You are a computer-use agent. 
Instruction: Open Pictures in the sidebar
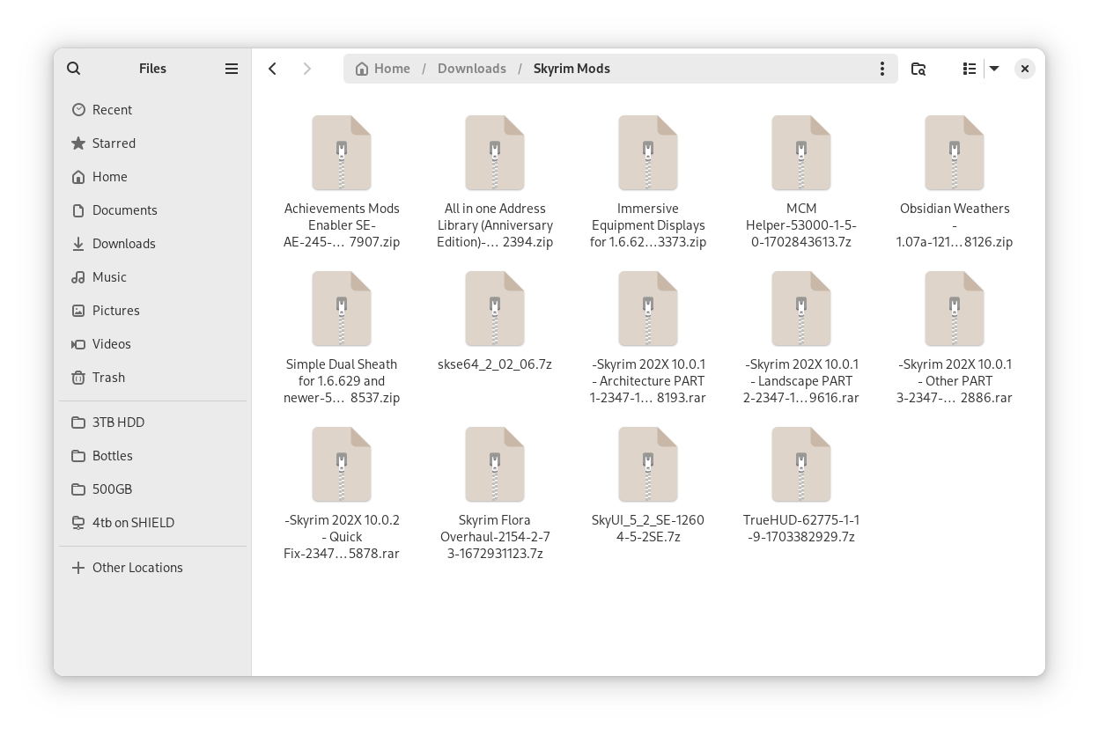152,311
